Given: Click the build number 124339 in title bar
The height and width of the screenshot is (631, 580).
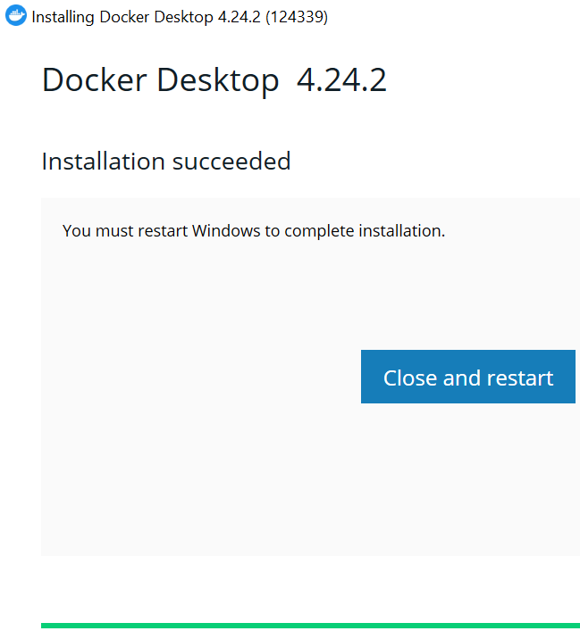Looking at the screenshot, I should (297, 17).
